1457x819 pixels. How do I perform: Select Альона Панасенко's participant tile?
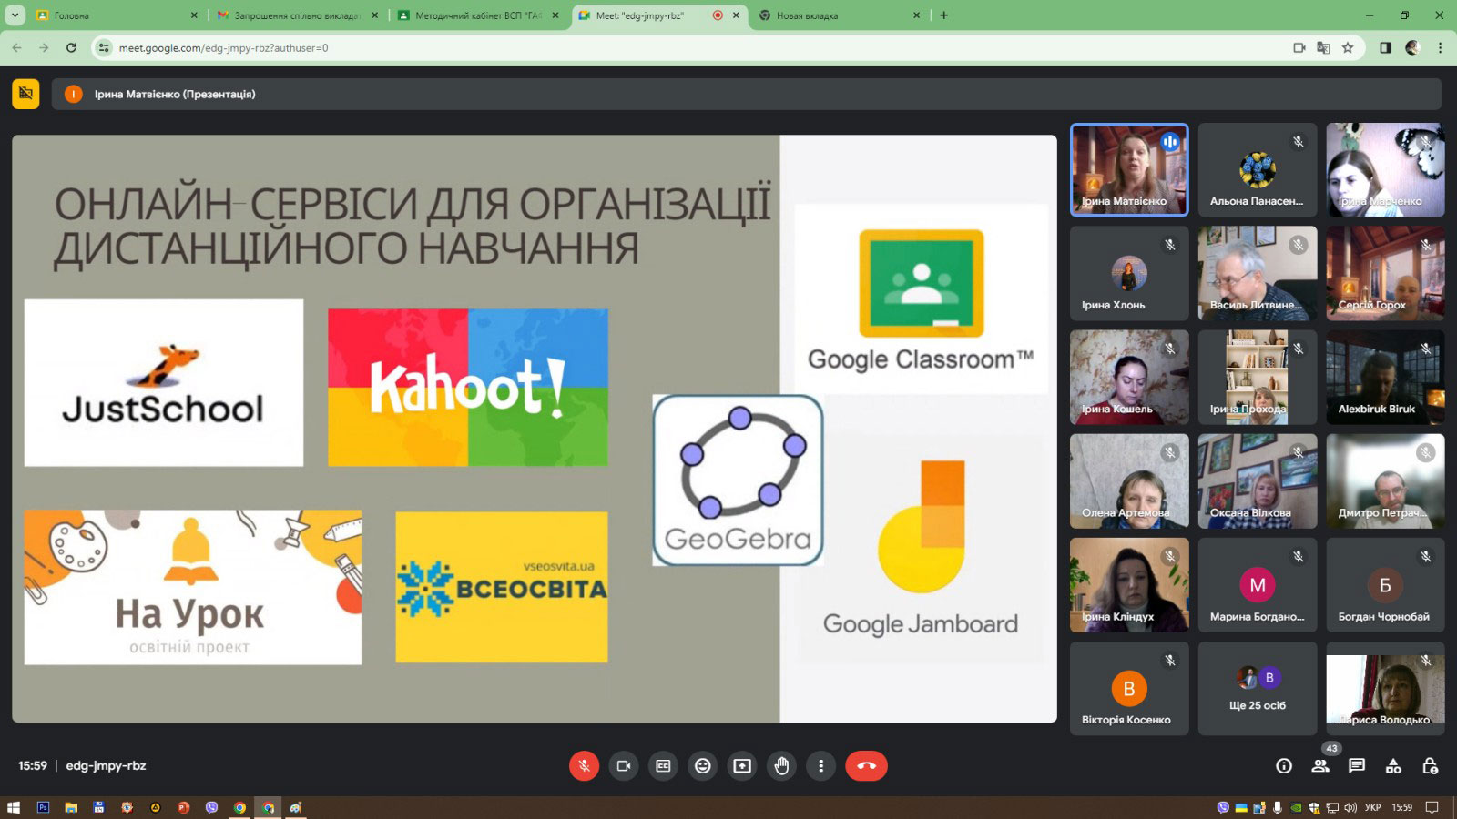coord(1258,170)
